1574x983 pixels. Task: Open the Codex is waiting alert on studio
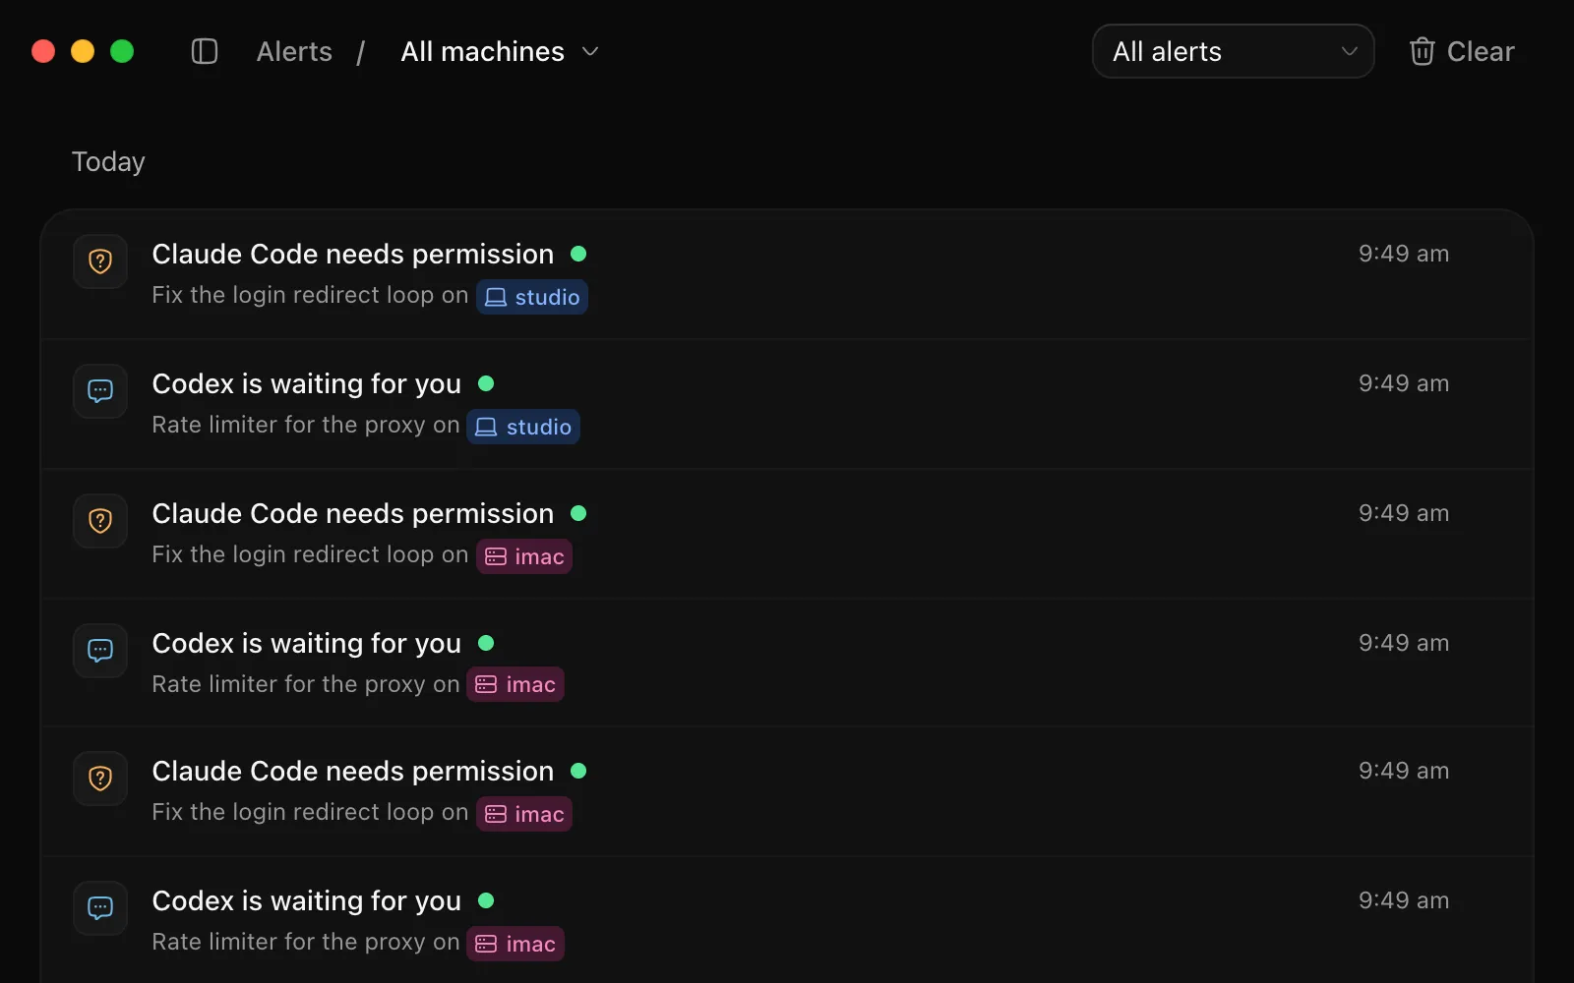(x=787, y=404)
